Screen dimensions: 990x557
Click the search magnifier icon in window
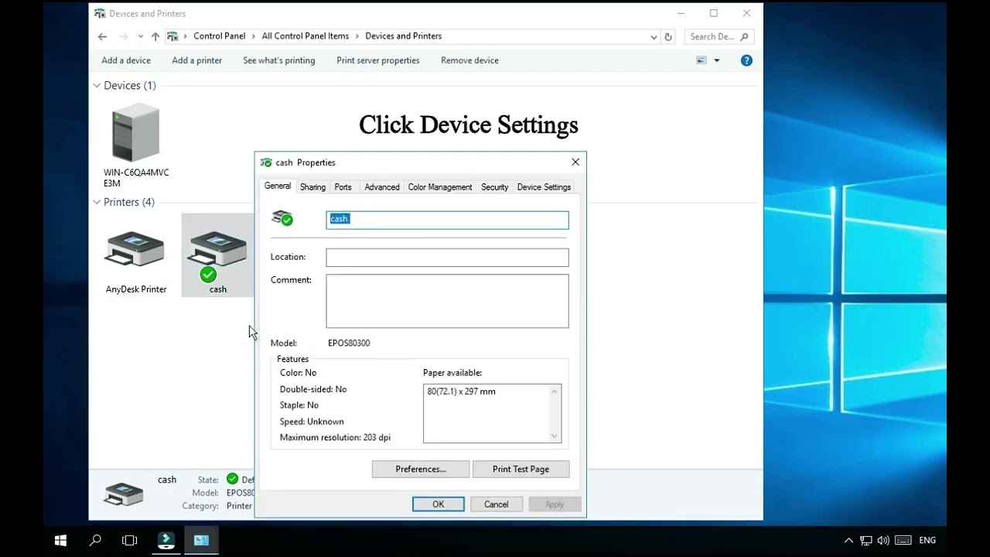745,36
